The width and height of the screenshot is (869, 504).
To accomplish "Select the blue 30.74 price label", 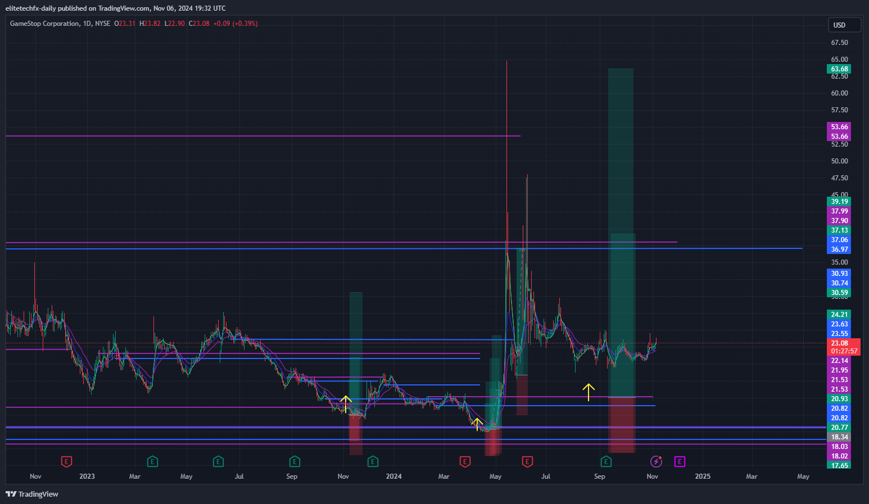I will (839, 283).
